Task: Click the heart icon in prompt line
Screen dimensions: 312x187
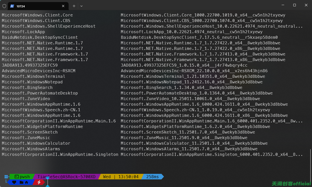Action: (14, 182)
